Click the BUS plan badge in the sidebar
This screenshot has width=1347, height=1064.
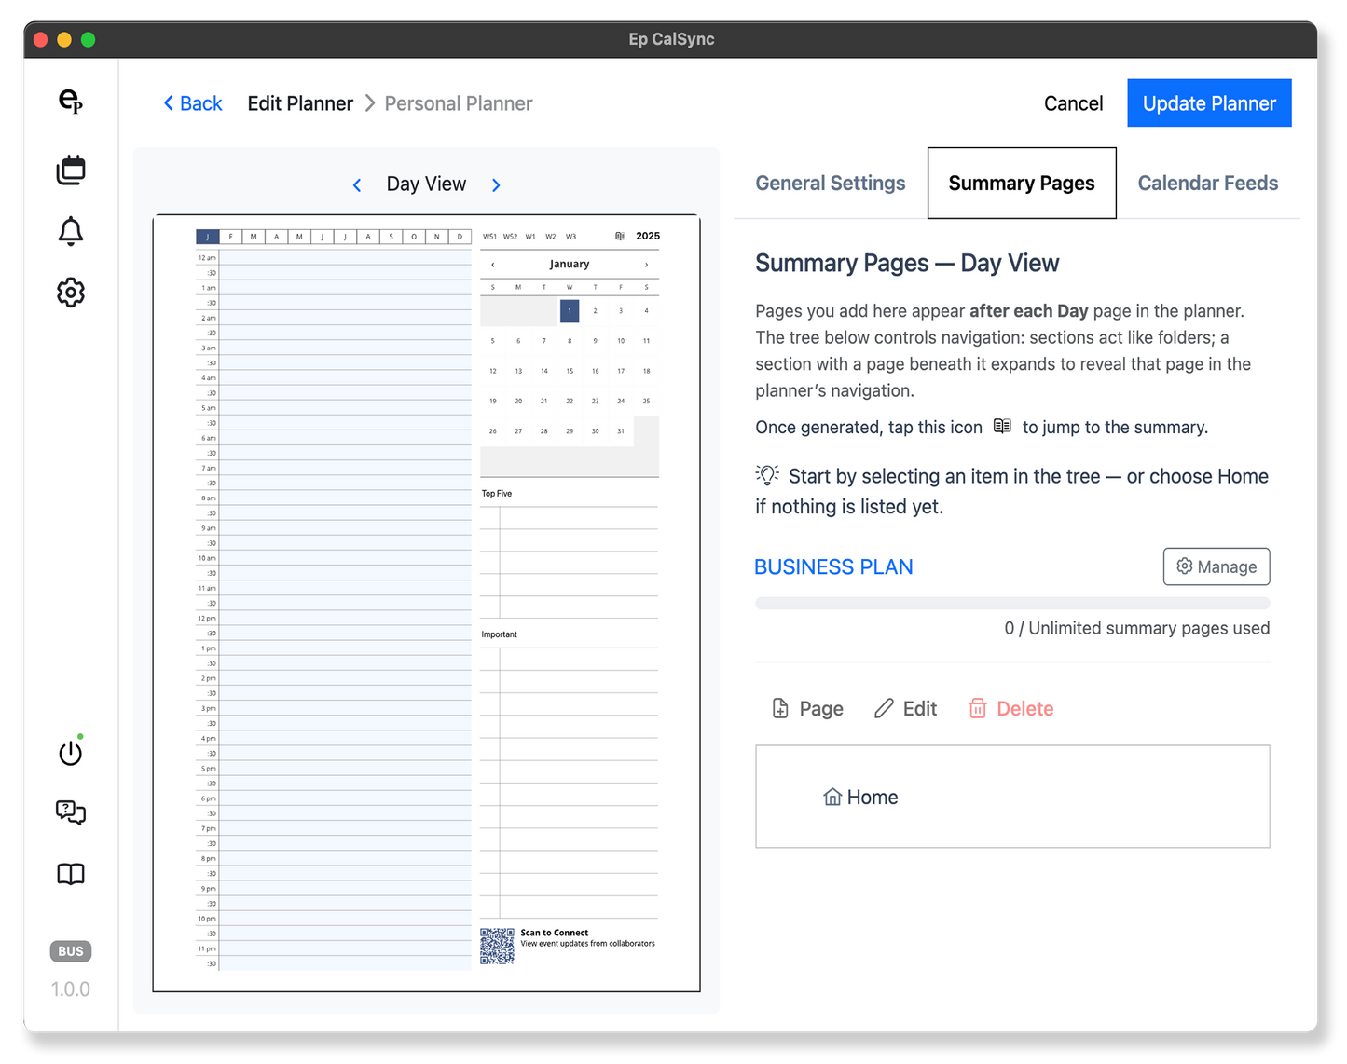pos(70,950)
